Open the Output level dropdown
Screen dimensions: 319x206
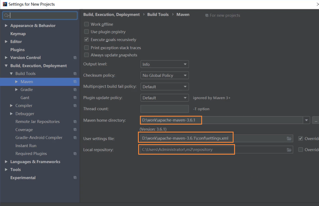[x=165, y=64]
